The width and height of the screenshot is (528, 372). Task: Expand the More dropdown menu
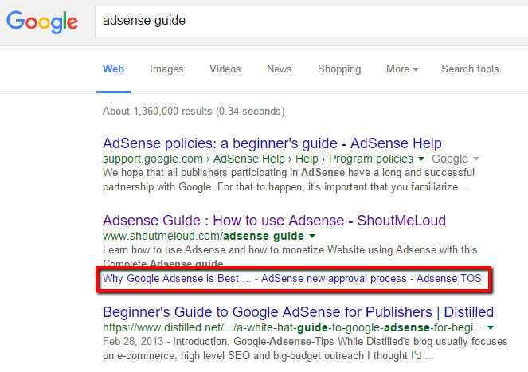point(402,69)
